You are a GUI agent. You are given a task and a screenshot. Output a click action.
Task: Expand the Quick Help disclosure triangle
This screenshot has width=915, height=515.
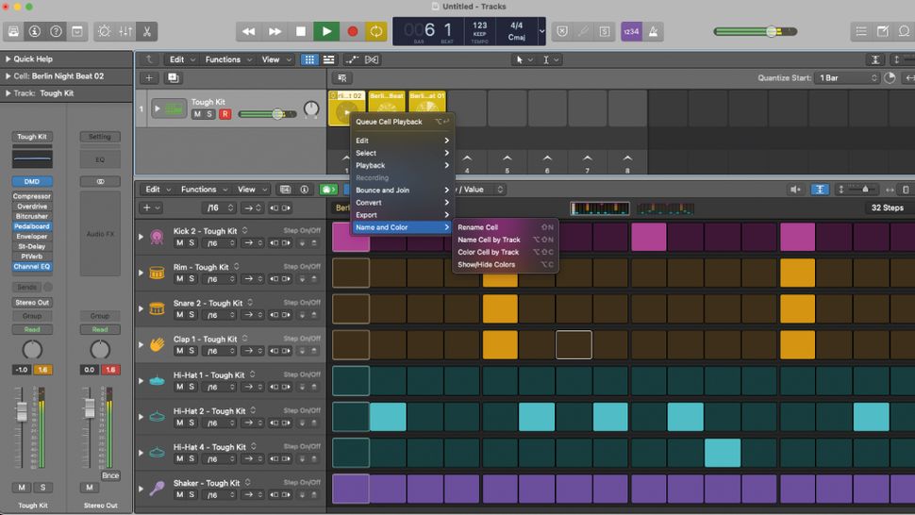(8, 59)
